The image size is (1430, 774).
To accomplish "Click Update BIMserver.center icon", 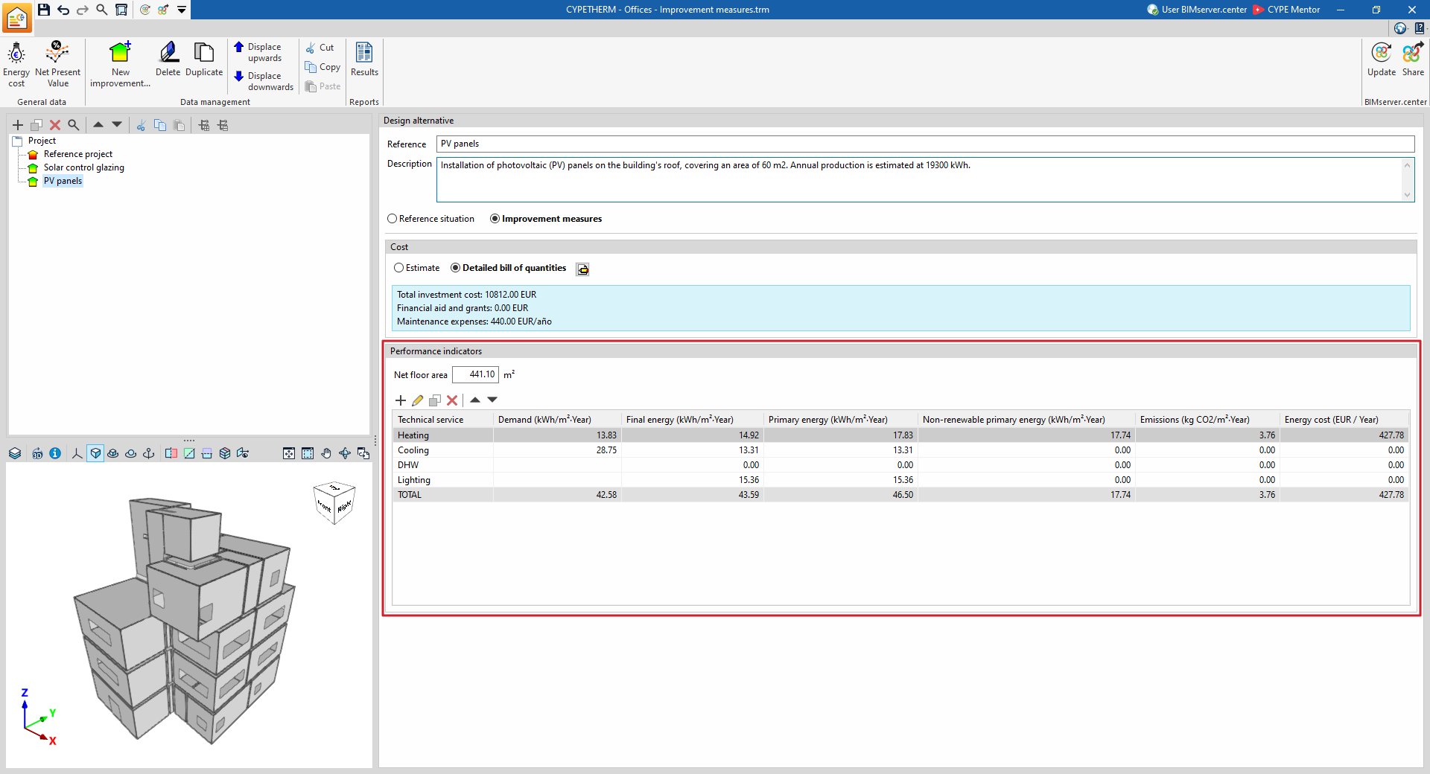I will (1381, 60).
